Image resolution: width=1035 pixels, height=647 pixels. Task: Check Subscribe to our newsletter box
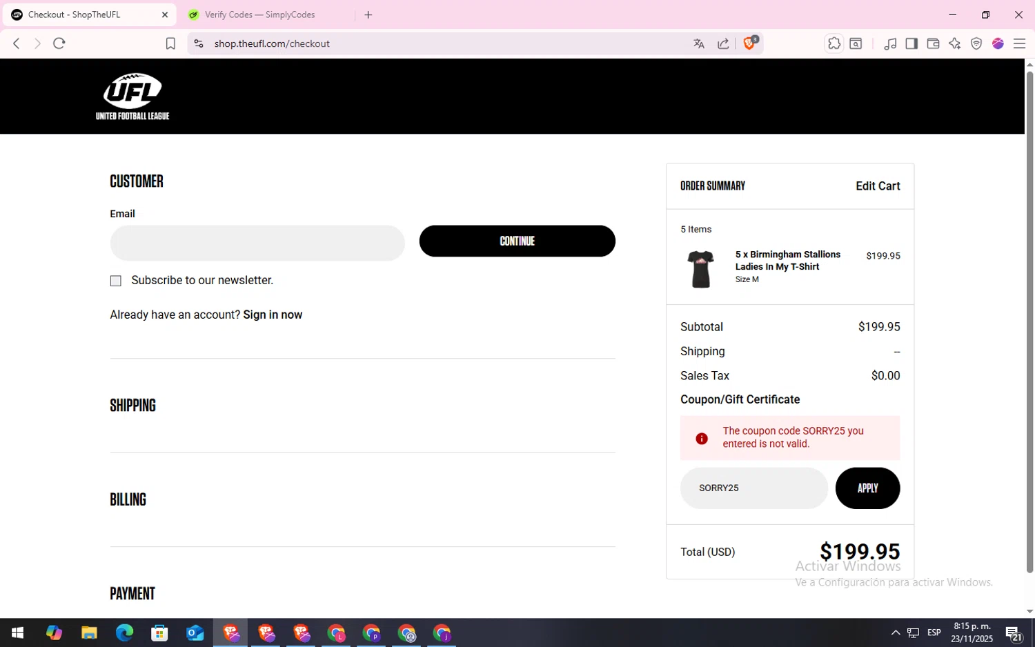pos(116,281)
